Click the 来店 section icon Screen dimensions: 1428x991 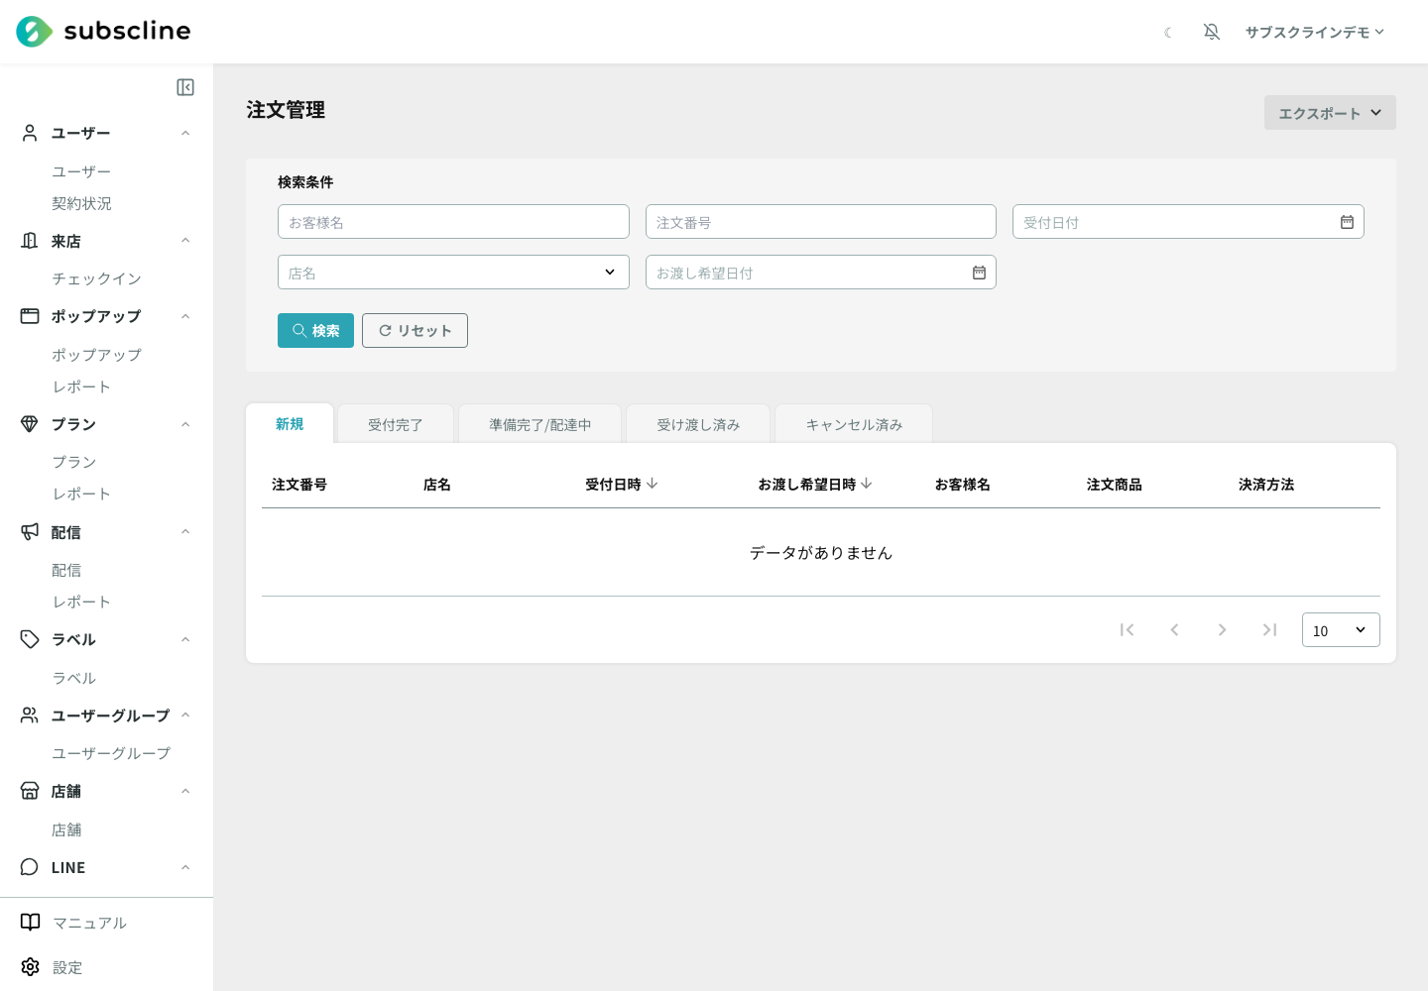point(30,241)
